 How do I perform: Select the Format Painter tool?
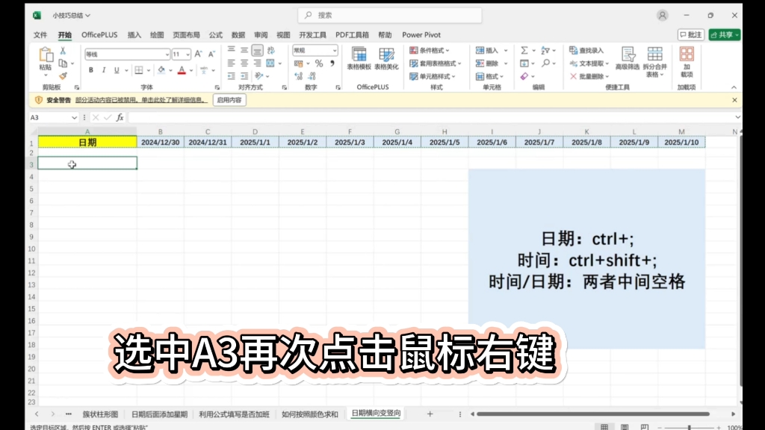coord(62,76)
